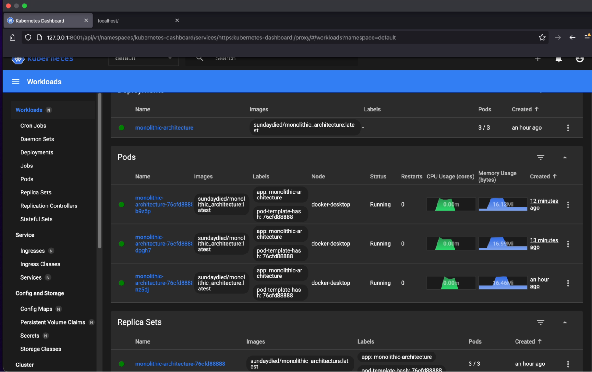Click the sidebar vertical scrollbar

[x=100, y=170]
